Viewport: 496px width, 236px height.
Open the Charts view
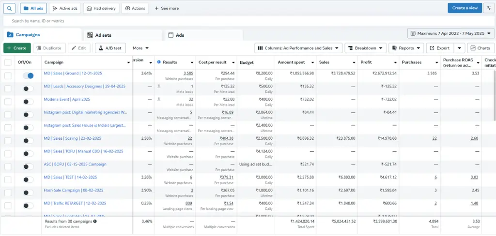(480, 48)
